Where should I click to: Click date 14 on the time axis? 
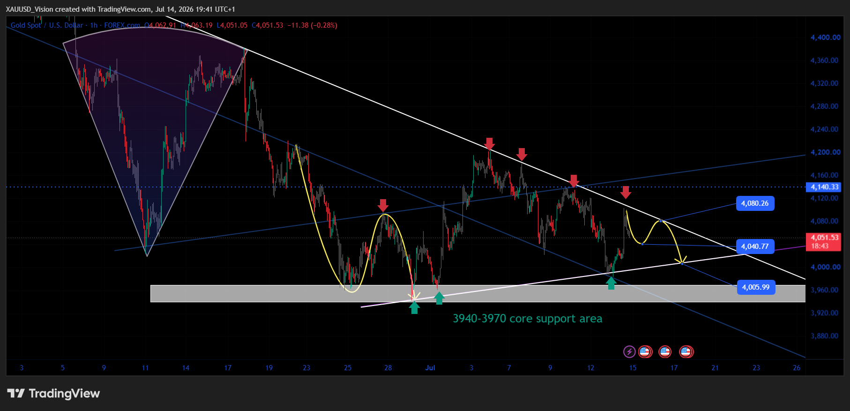pyautogui.click(x=186, y=368)
